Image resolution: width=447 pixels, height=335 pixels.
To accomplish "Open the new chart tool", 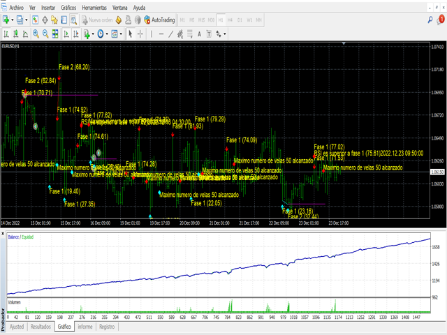I will [6, 20].
